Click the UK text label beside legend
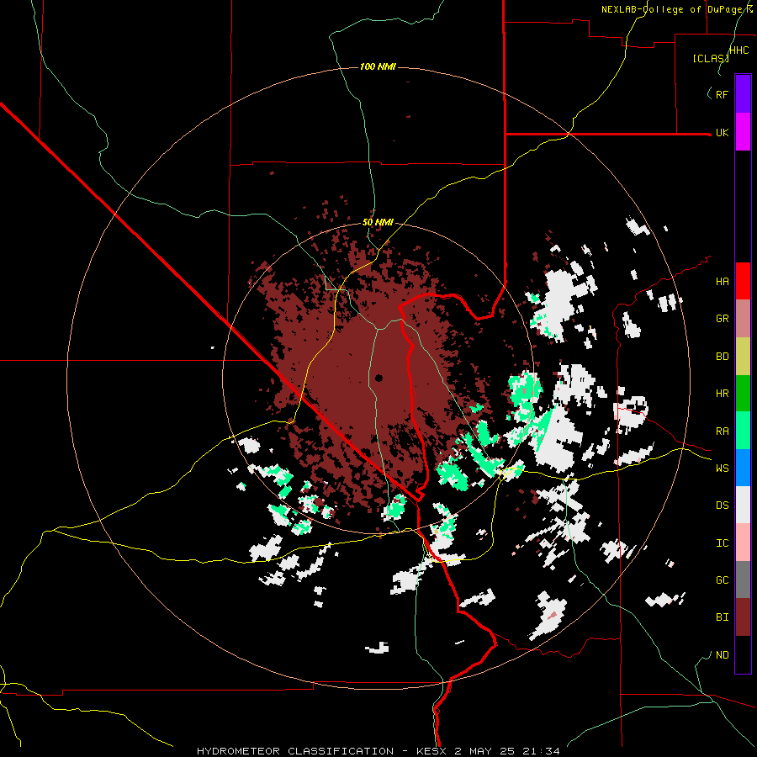Image resolution: width=757 pixels, height=757 pixels. (723, 132)
